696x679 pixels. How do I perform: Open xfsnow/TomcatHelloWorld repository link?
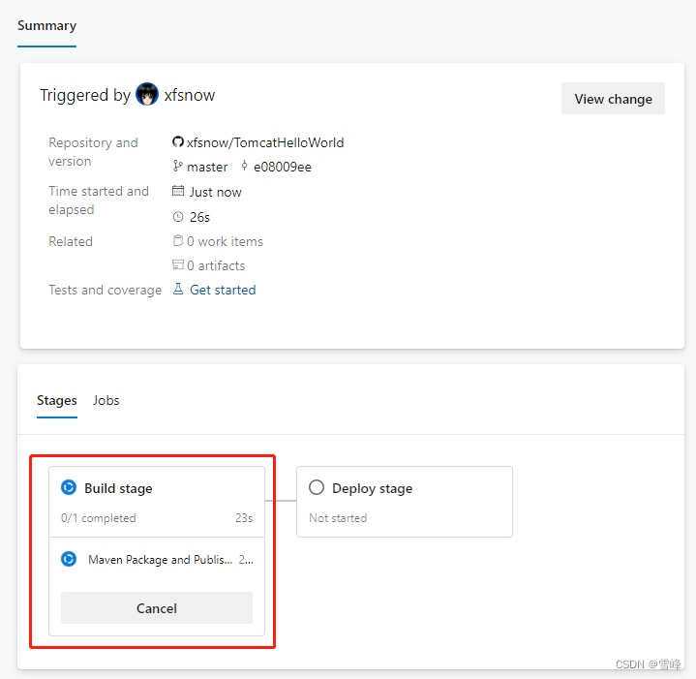pos(265,142)
